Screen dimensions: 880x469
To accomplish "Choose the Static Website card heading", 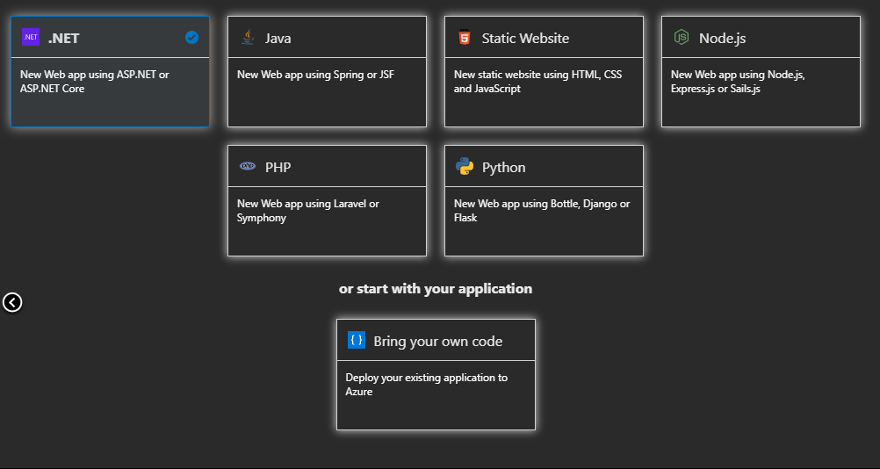I will [525, 38].
